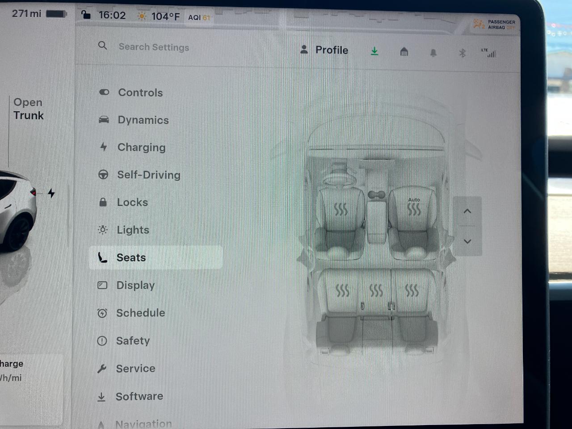This screenshot has height=429, width=572.
Task: Click the Lights sun-shaped icon
Action: click(103, 230)
